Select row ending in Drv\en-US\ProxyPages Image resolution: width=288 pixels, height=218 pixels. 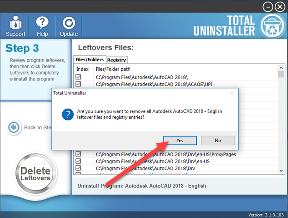(x=176, y=154)
